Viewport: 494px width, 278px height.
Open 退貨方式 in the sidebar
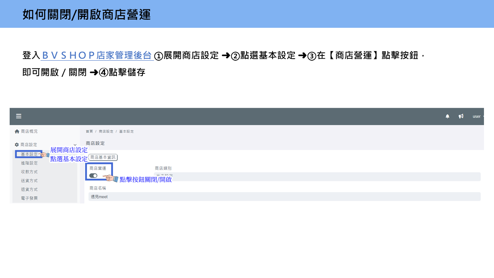(29, 190)
